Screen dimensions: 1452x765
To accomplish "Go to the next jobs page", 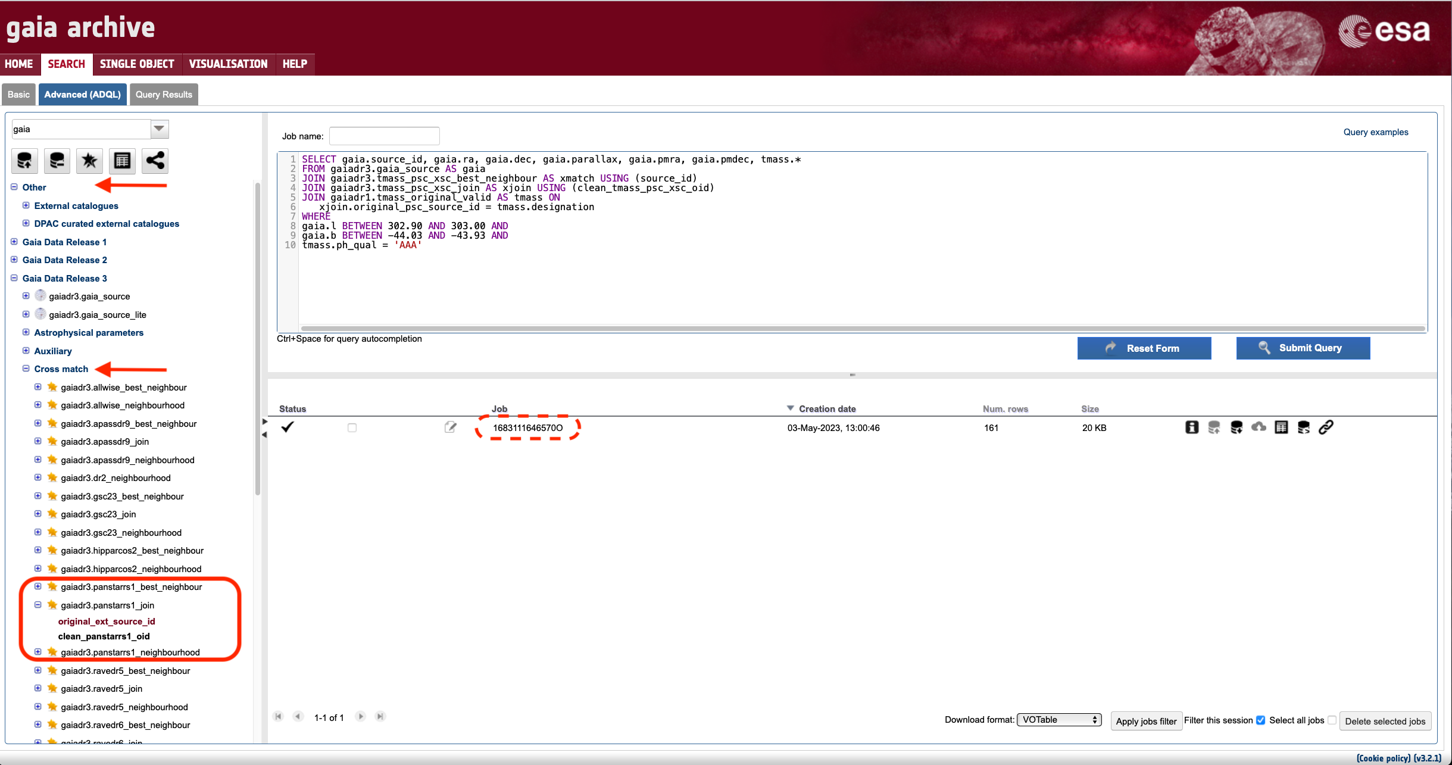I will [x=360, y=716].
